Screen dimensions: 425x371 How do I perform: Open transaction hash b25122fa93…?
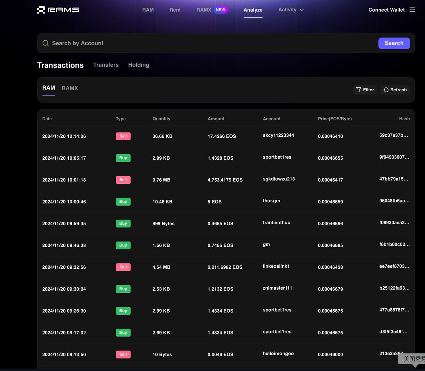[395, 288]
